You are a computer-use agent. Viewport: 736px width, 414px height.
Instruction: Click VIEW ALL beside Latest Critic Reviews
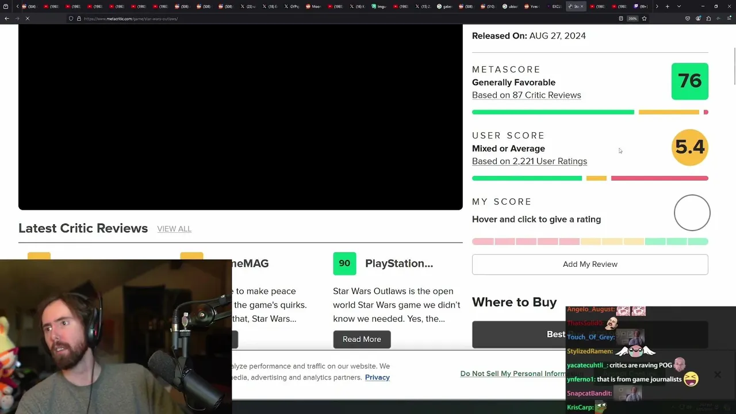tap(174, 229)
